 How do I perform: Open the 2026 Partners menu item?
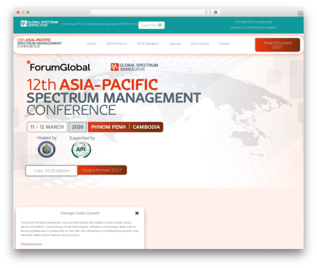pyautogui.click(x=117, y=44)
